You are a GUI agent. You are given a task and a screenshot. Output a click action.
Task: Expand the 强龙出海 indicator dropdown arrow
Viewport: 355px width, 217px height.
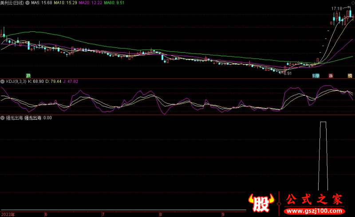3,118
